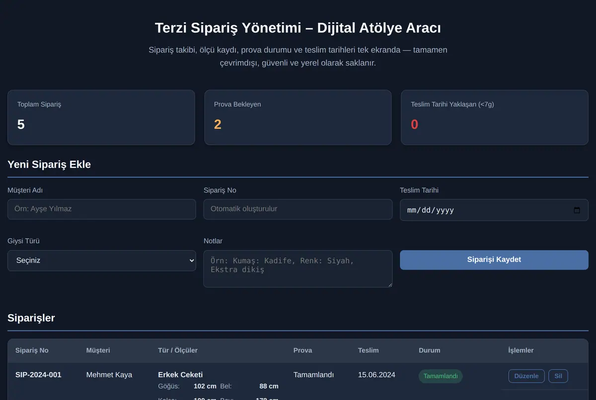Focus the Sipariş No input field
596x400 pixels.
pos(298,209)
